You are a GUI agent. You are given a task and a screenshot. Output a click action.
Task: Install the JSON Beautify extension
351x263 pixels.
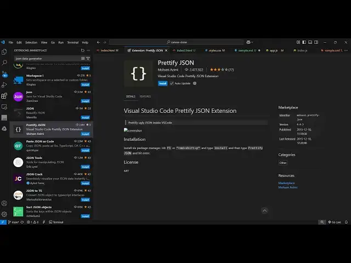(x=86, y=118)
